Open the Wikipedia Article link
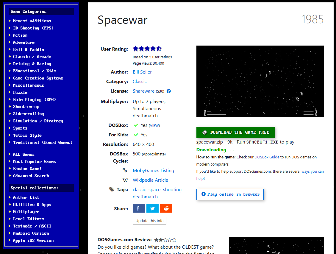 [150, 180]
